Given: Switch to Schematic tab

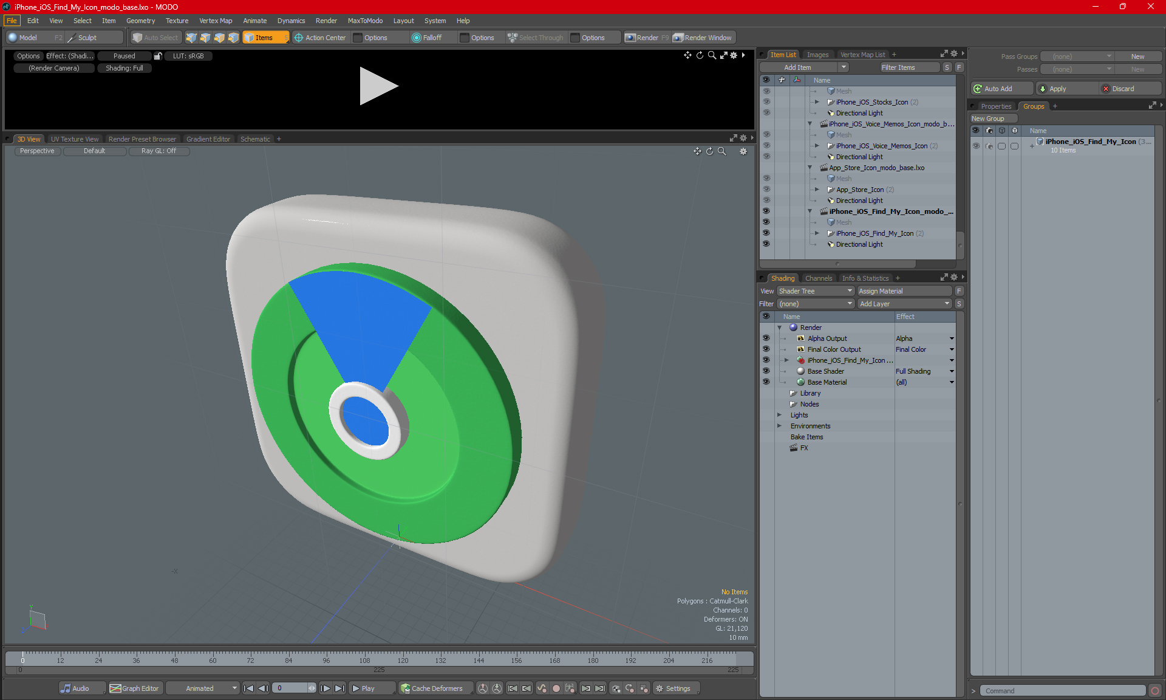Looking at the screenshot, I should tap(255, 139).
